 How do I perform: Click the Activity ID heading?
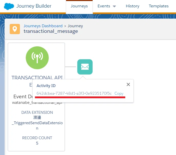pos(46,86)
